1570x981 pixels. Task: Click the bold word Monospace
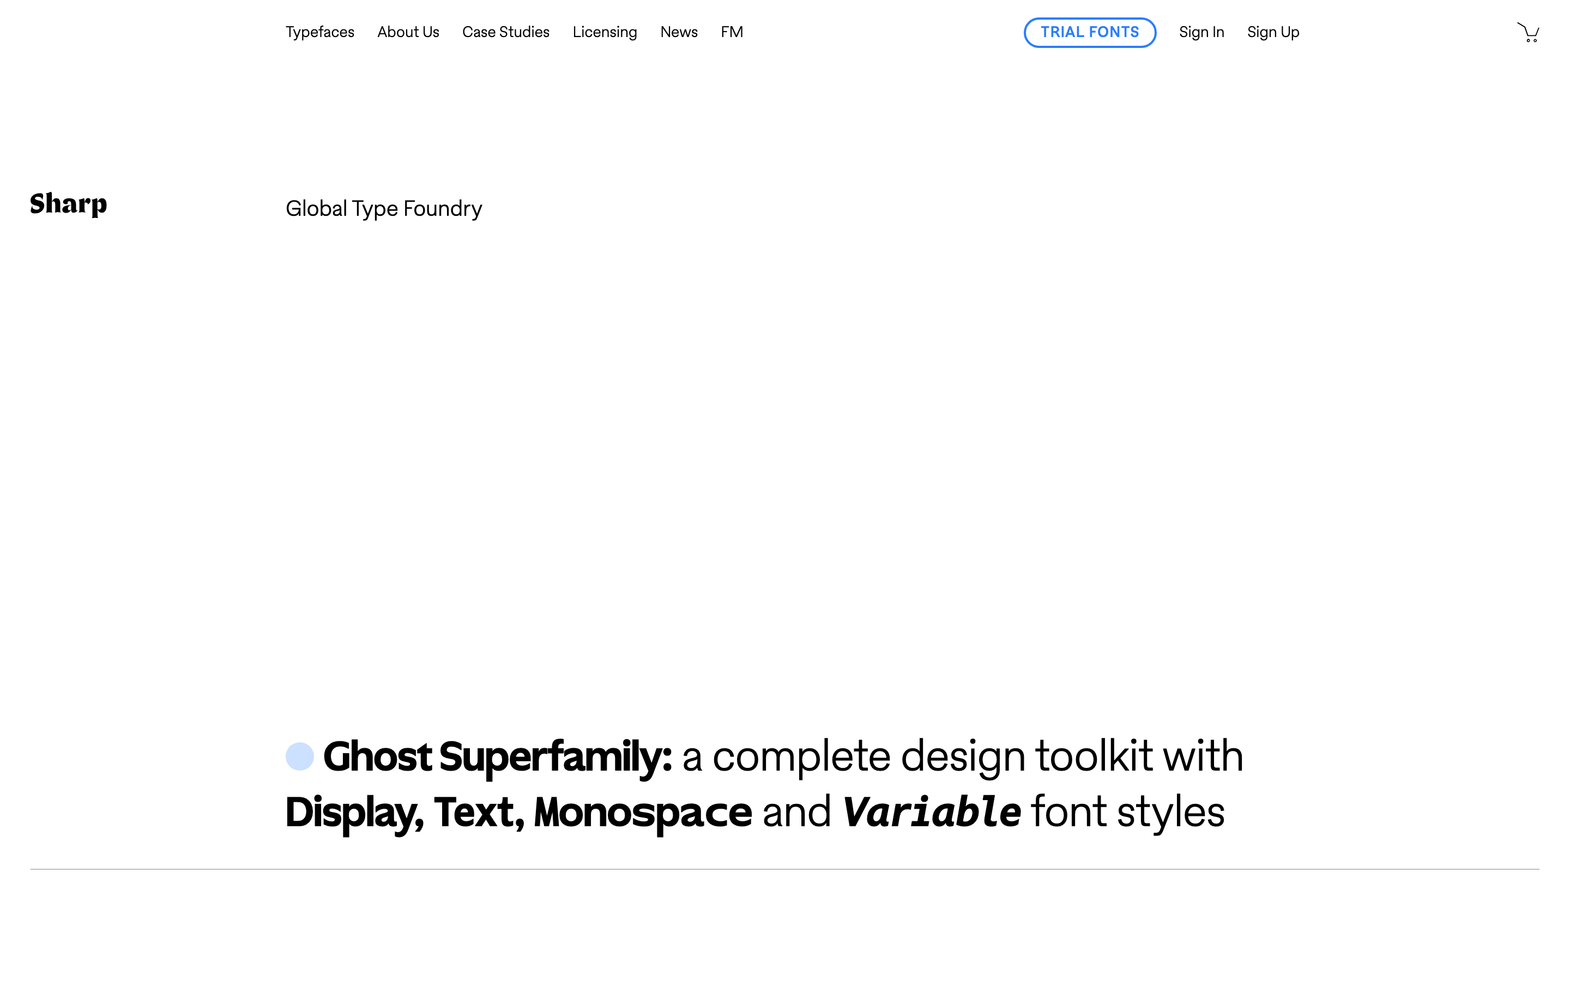click(x=643, y=813)
